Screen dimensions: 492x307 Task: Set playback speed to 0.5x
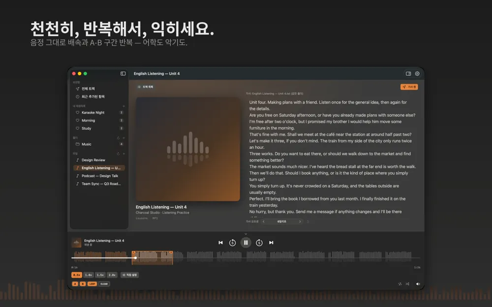[77, 275]
